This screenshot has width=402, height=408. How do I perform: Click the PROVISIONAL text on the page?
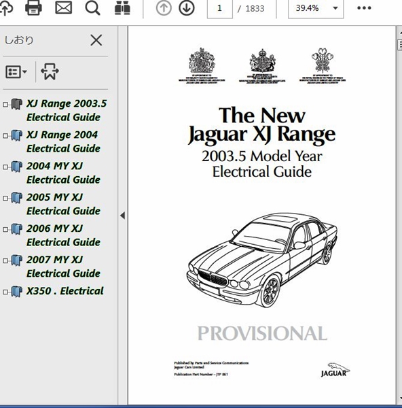262,333
